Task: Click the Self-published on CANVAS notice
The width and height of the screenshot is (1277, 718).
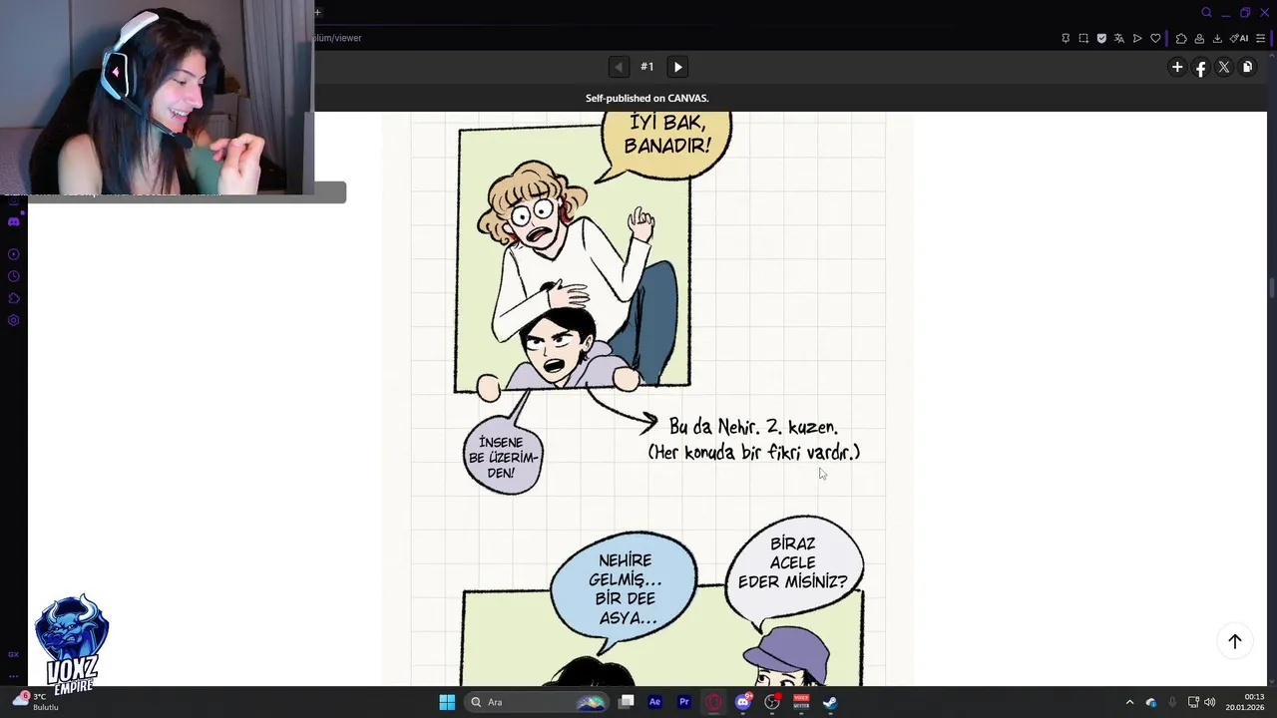Action: point(646,98)
